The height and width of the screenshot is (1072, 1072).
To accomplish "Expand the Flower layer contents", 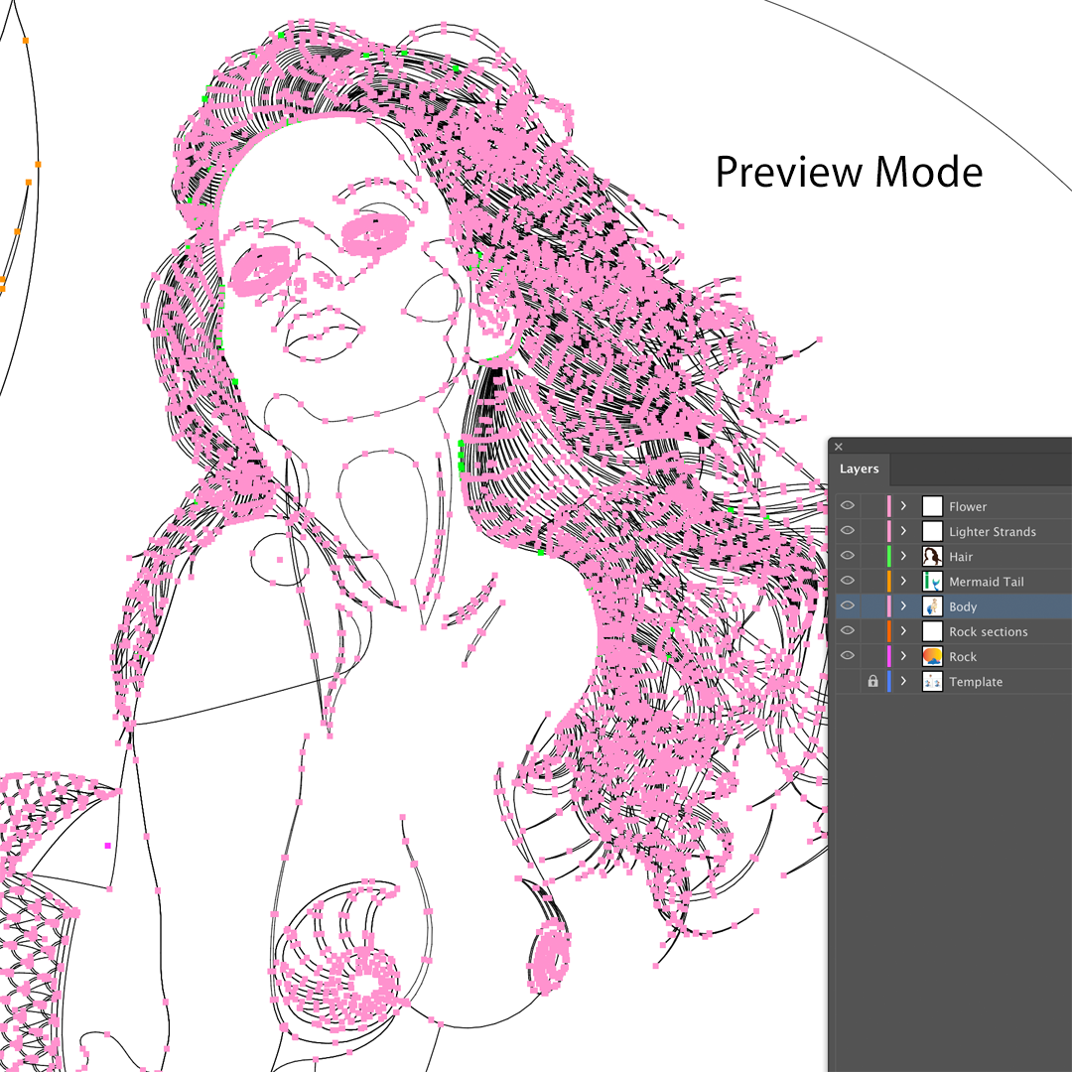I will click(x=904, y=506).
